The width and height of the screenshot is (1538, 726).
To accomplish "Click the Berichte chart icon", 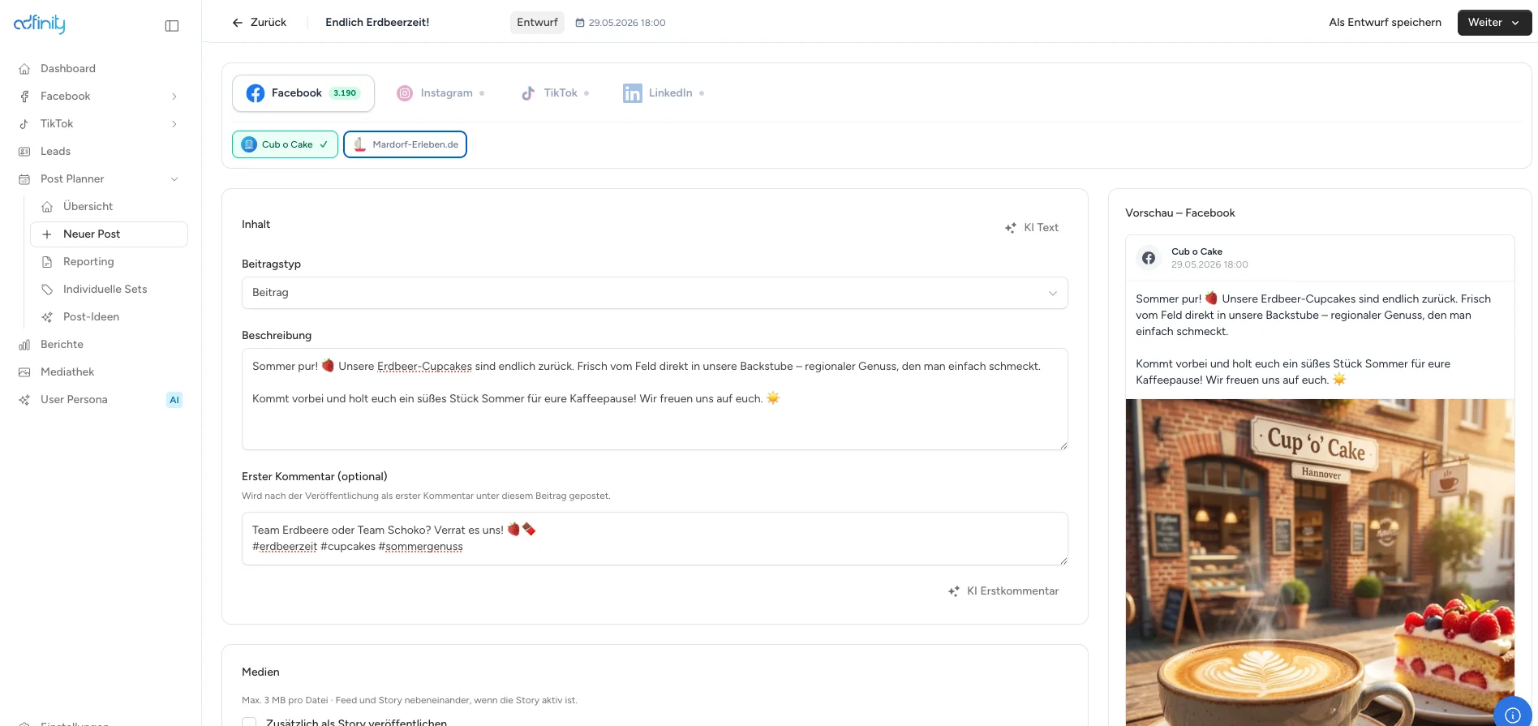I will (24, 345).
